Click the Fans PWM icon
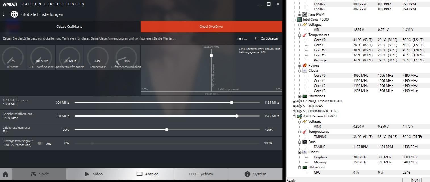Image resolution: width=430 pixels, height=182 pixels. pos(305,14)
